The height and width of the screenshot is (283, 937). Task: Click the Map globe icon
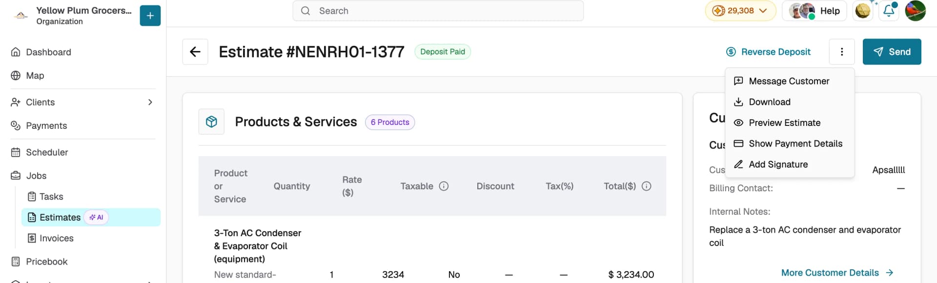16,75
